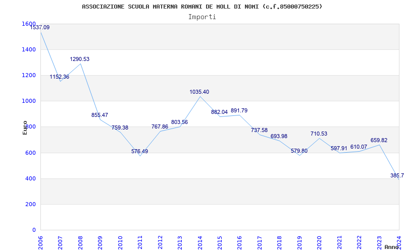Screen dimensions: 404x252
Task: Select the 891.79 data label
Action: [x=239, y=110]
